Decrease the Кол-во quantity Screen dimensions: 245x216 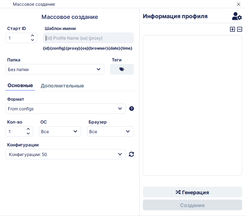click(28, 134)
